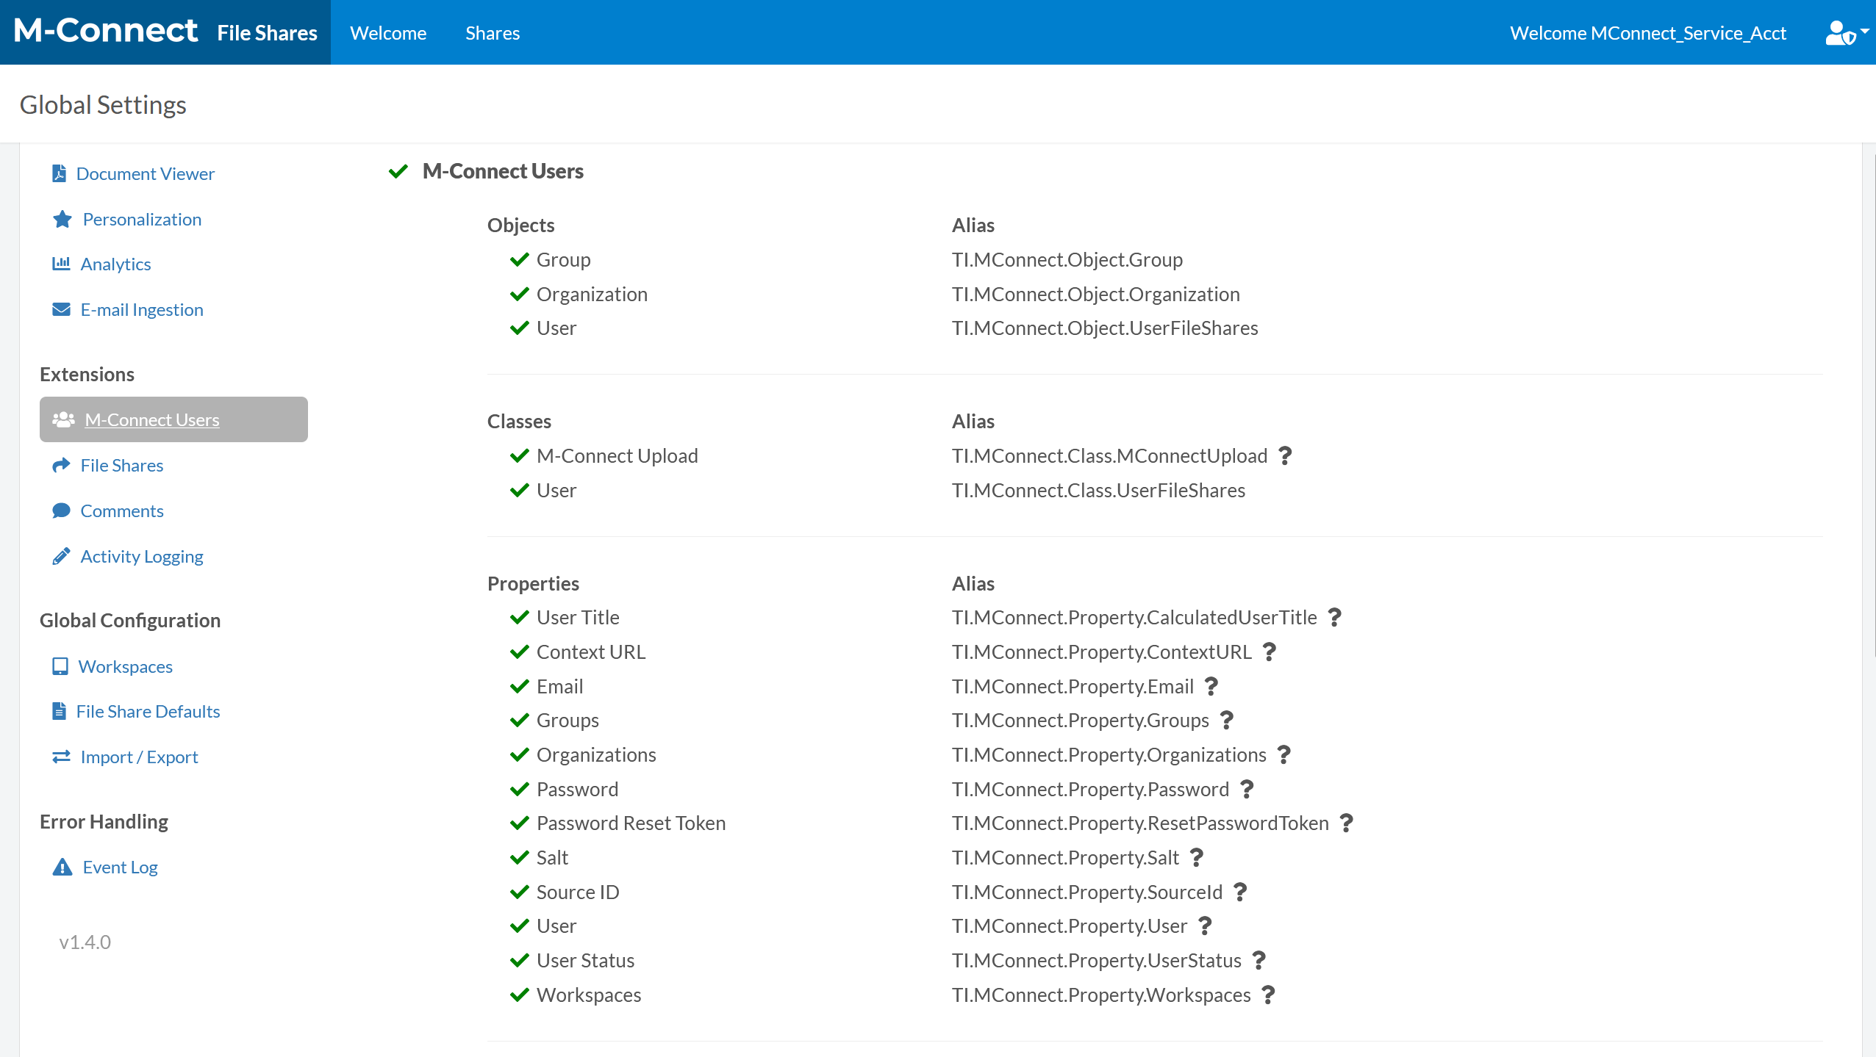Open the Workspaces configuration link

coord(125,666)
